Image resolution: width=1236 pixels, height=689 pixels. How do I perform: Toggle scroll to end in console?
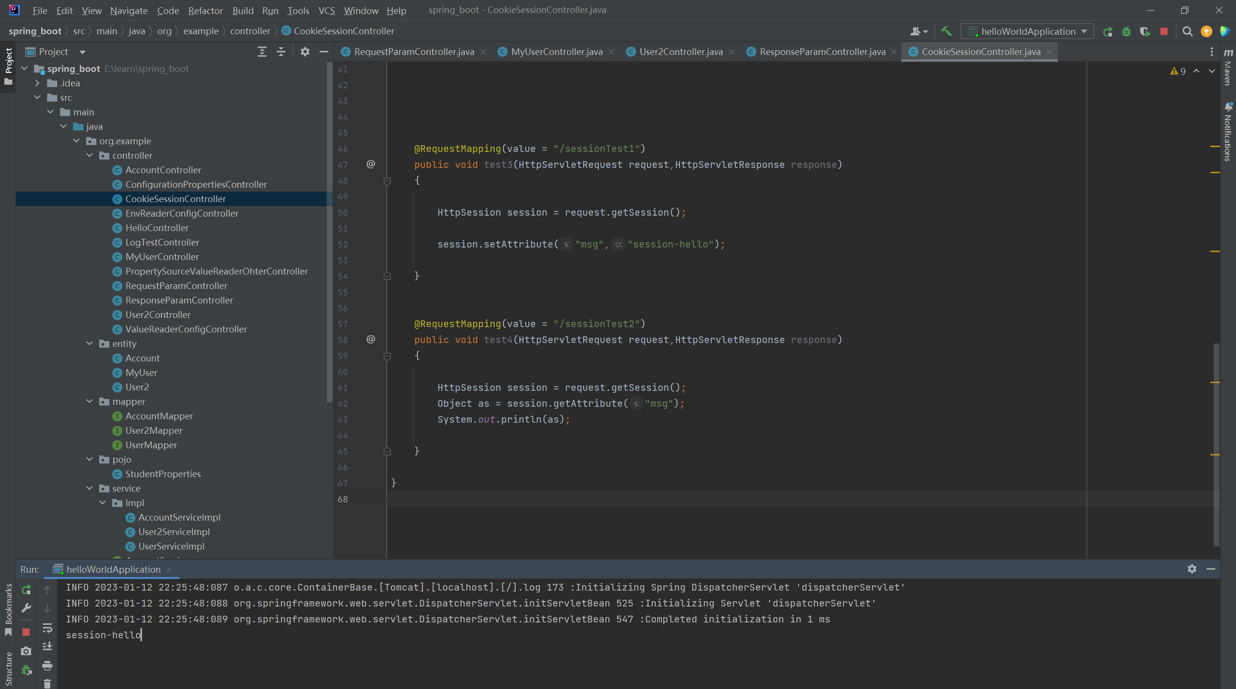click(47, 646)
